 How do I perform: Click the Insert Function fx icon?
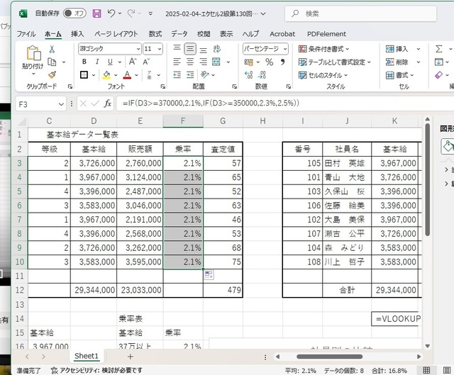(x=108, y=103)
